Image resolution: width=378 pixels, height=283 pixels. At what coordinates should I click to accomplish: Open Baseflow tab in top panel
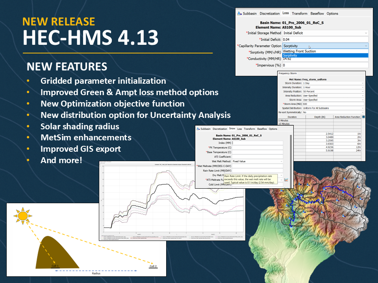pyautogui.click(x=317, y=13)
